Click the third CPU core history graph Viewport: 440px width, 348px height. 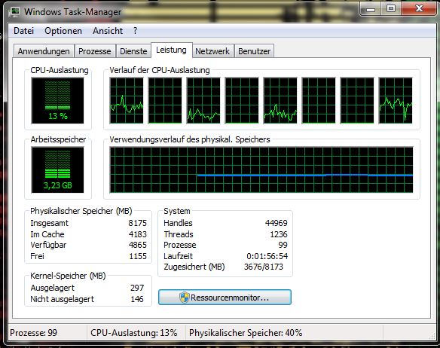pyautogui.click(x=203, y=100)
